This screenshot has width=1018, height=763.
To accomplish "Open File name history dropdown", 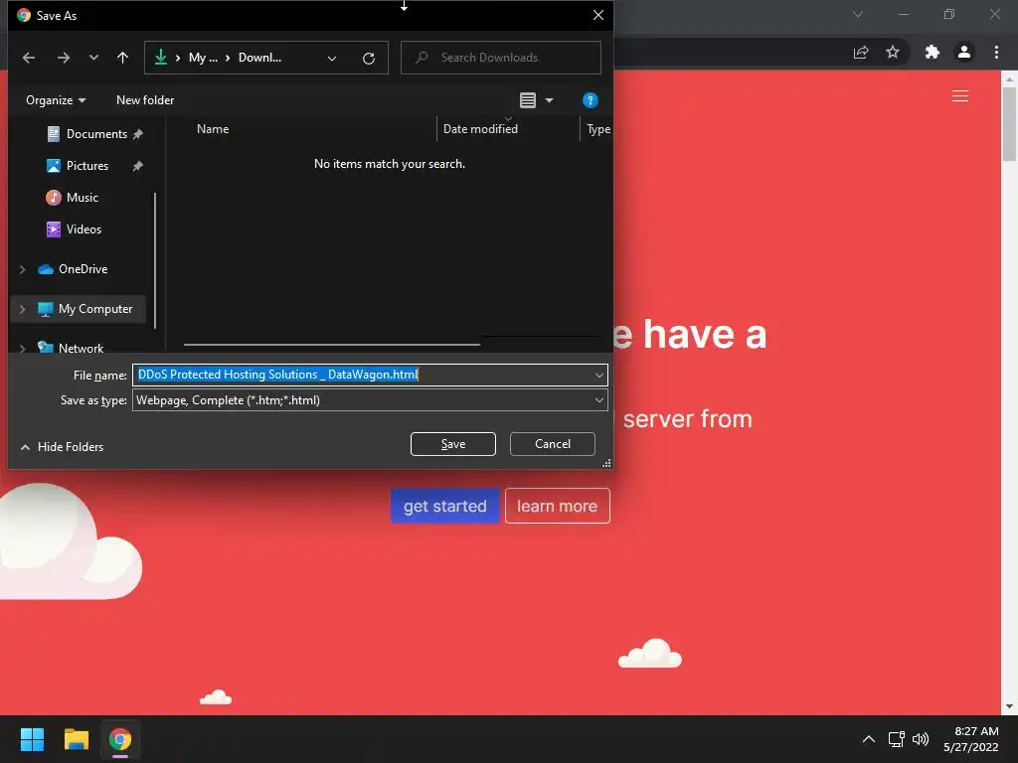I will click(598, 375).
